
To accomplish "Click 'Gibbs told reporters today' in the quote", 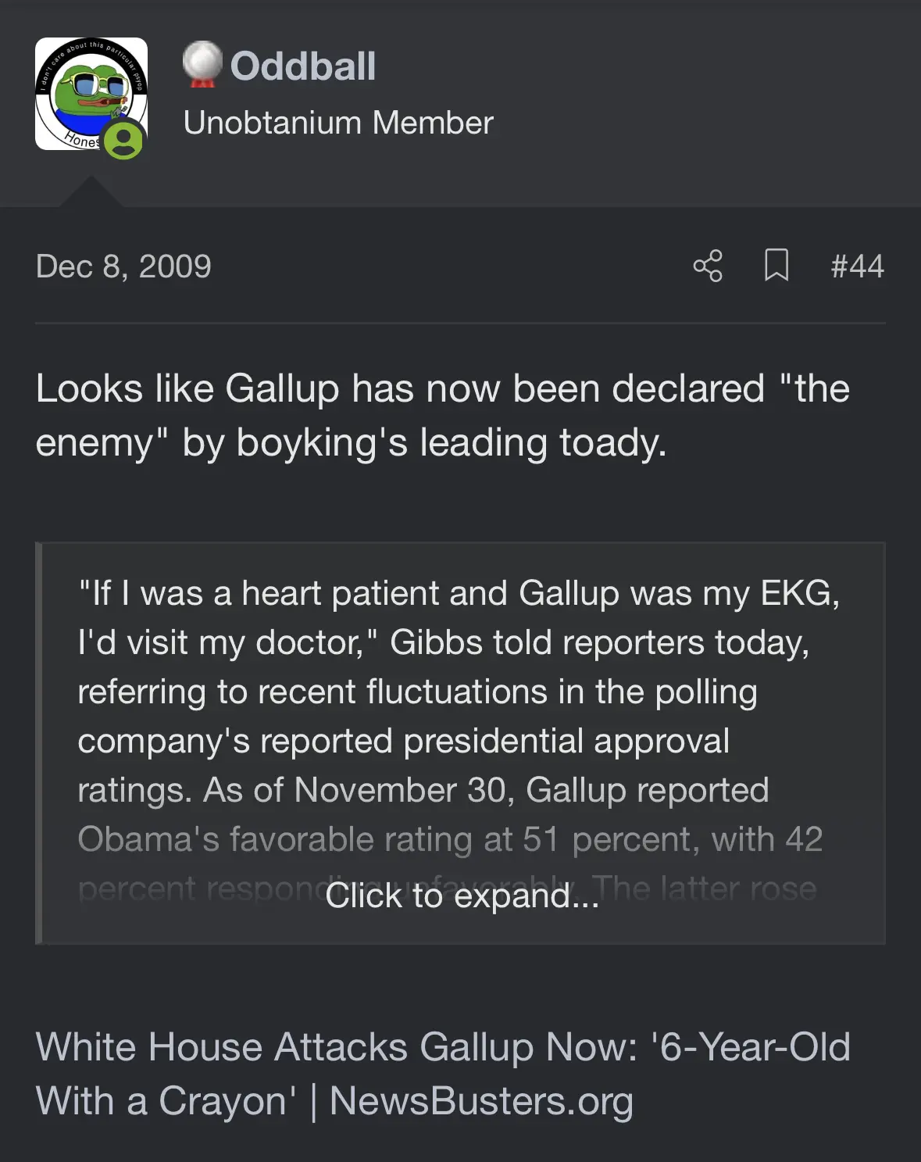I will 599,643.
